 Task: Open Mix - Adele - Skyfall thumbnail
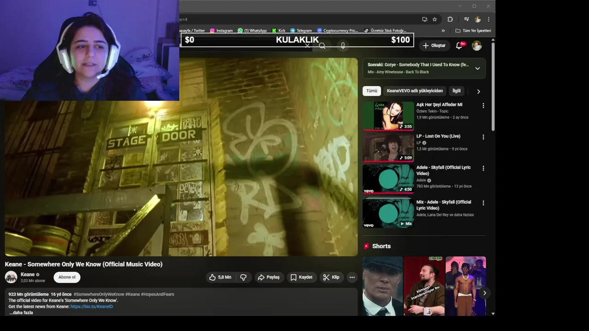point(388,213)
